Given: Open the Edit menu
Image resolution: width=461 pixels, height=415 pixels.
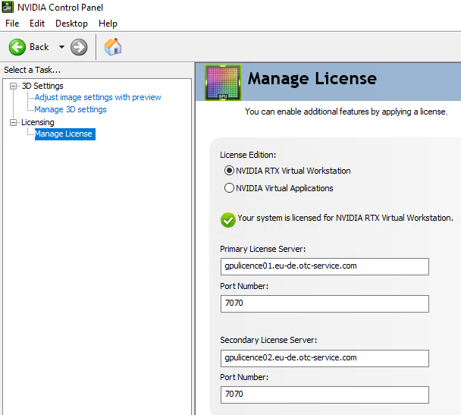Looking at the screenshot, I should (37, 24).
